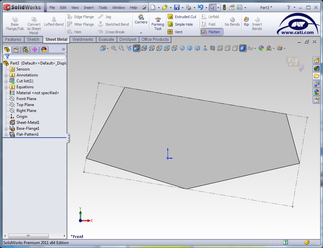Click the Zoom to Fit icon
This screenshot has width=323, height=248.
tap(114, 48)
